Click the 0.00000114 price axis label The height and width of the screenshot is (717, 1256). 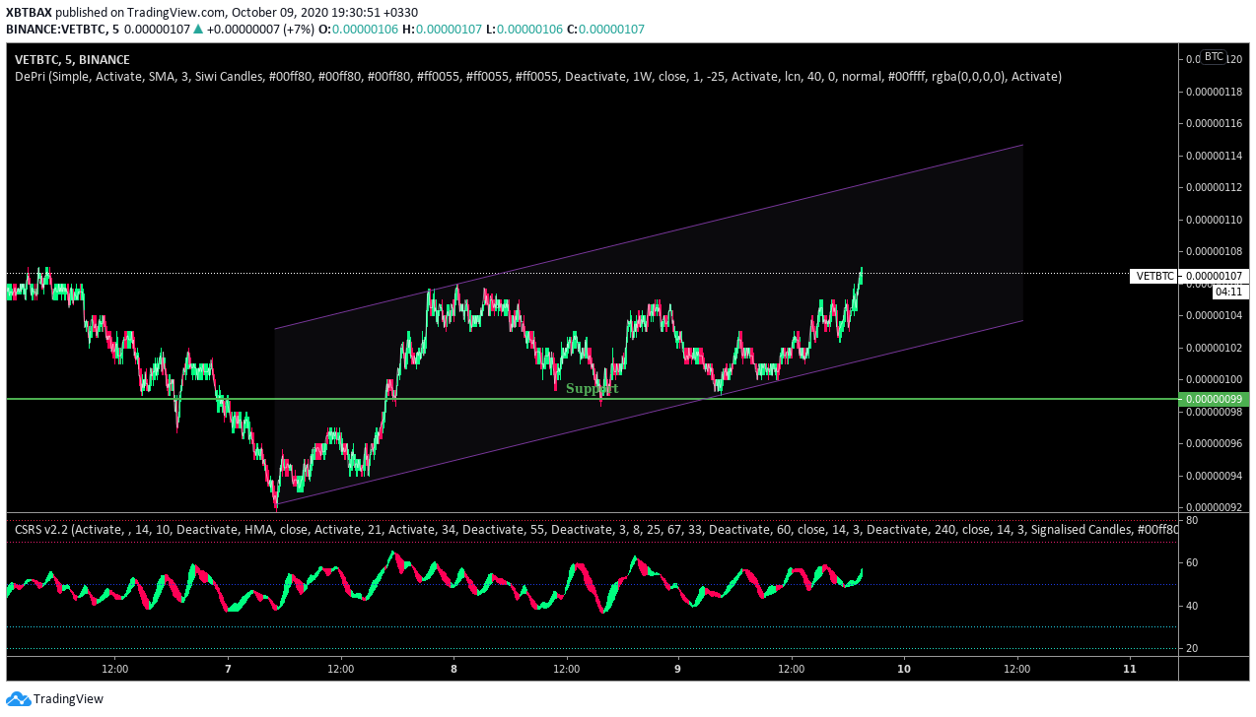(1215, 156)
